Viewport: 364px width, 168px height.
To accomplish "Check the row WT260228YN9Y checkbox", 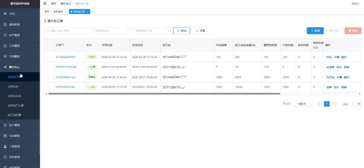I will pyautogui.click(x=48, y=57).
